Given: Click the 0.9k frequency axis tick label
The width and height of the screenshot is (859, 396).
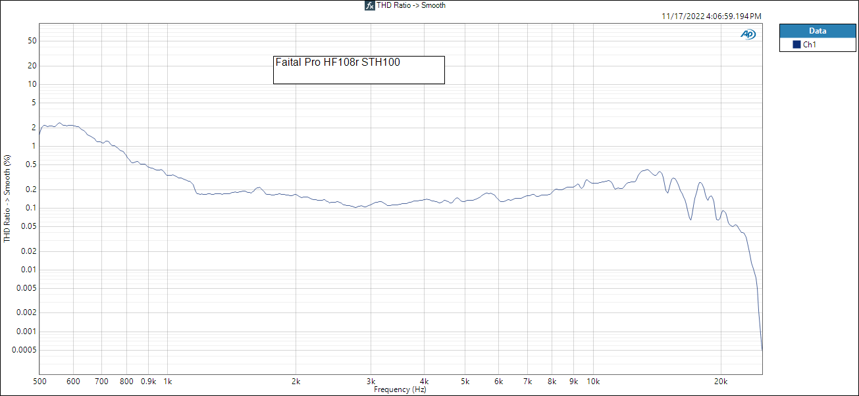Looking at the screenshot, I should [x=148, y=382].
